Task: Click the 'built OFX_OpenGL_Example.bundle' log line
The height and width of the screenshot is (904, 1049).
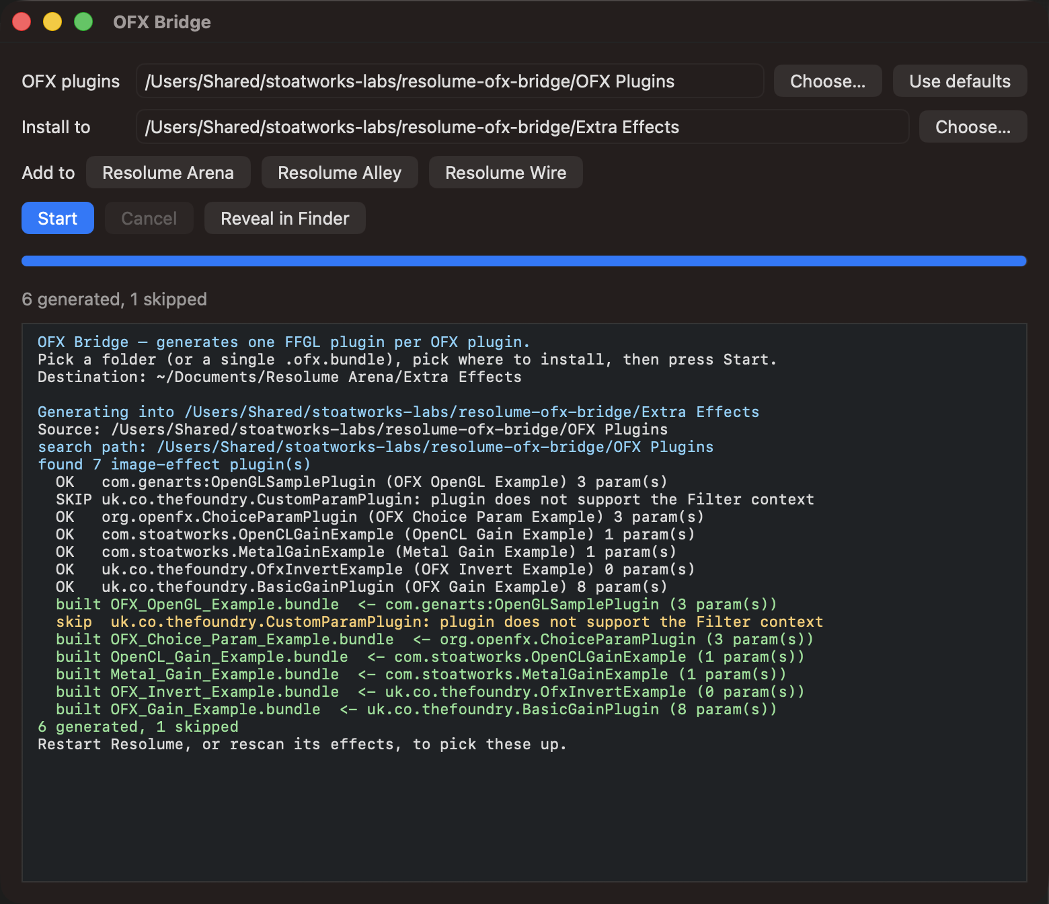Action: pos(416,604)
